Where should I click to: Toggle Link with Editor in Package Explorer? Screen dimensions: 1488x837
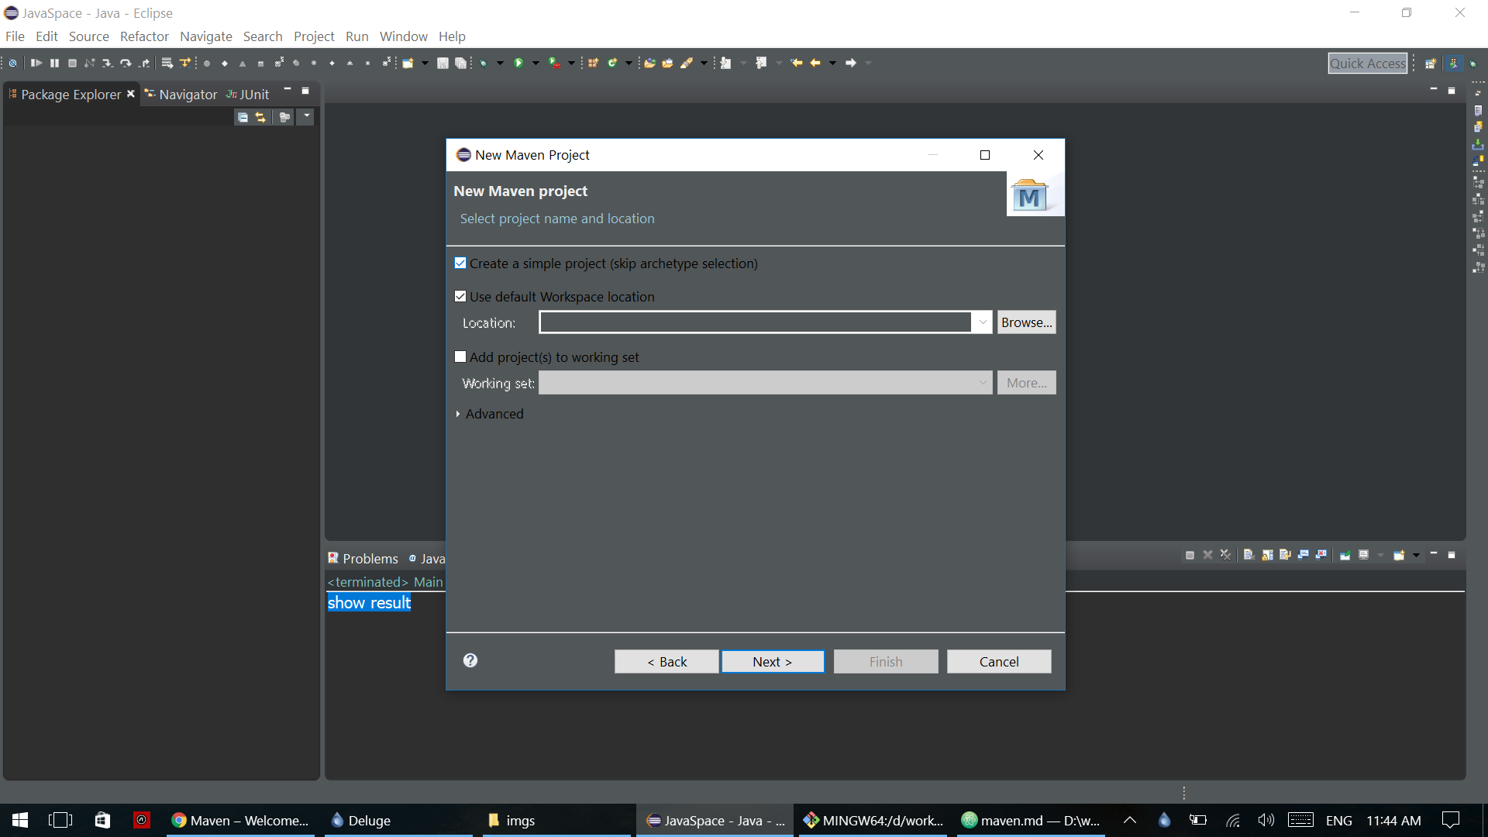[260, 117]
